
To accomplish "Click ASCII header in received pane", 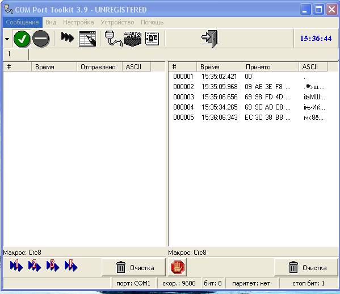I will [313, 67].
